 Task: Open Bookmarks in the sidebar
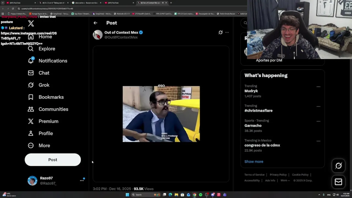point(46,97)
